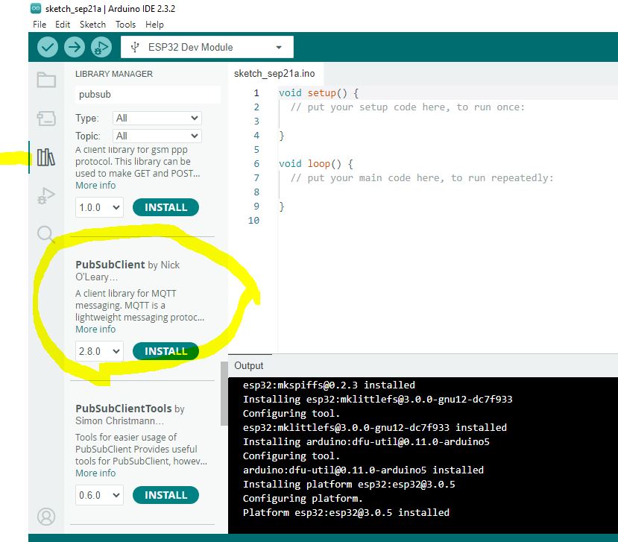Click the PubSubClient library title
The width and height of the screenshot is (618, 542).
(110, 265)
